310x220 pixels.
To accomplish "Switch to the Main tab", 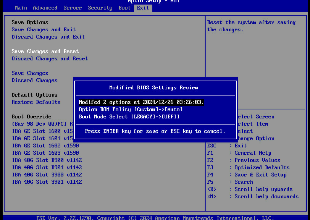I will coord(21,8).
